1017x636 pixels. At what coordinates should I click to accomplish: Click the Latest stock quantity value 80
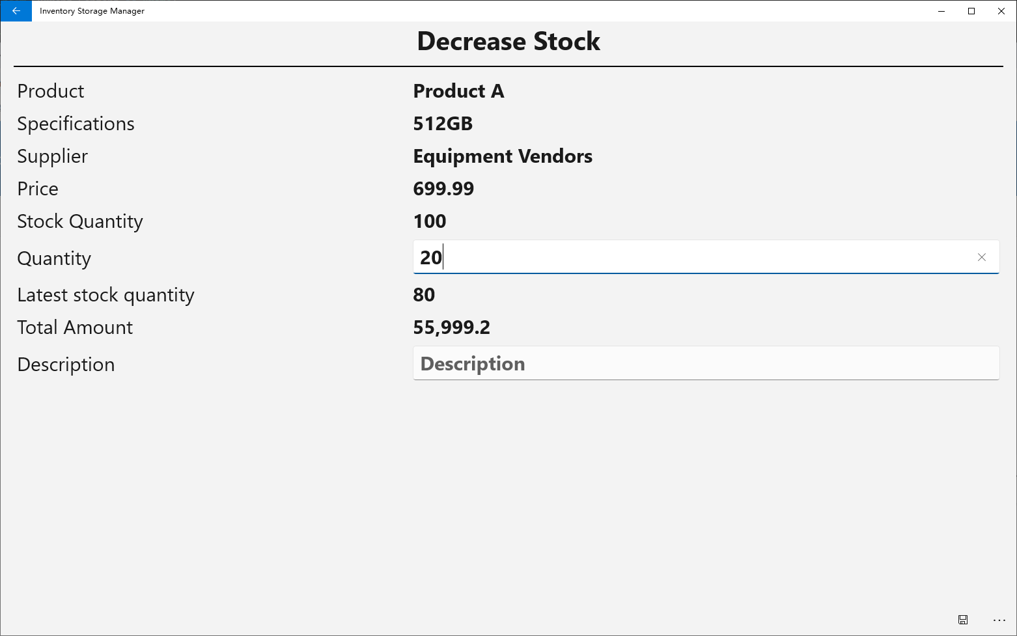[424, 295]
